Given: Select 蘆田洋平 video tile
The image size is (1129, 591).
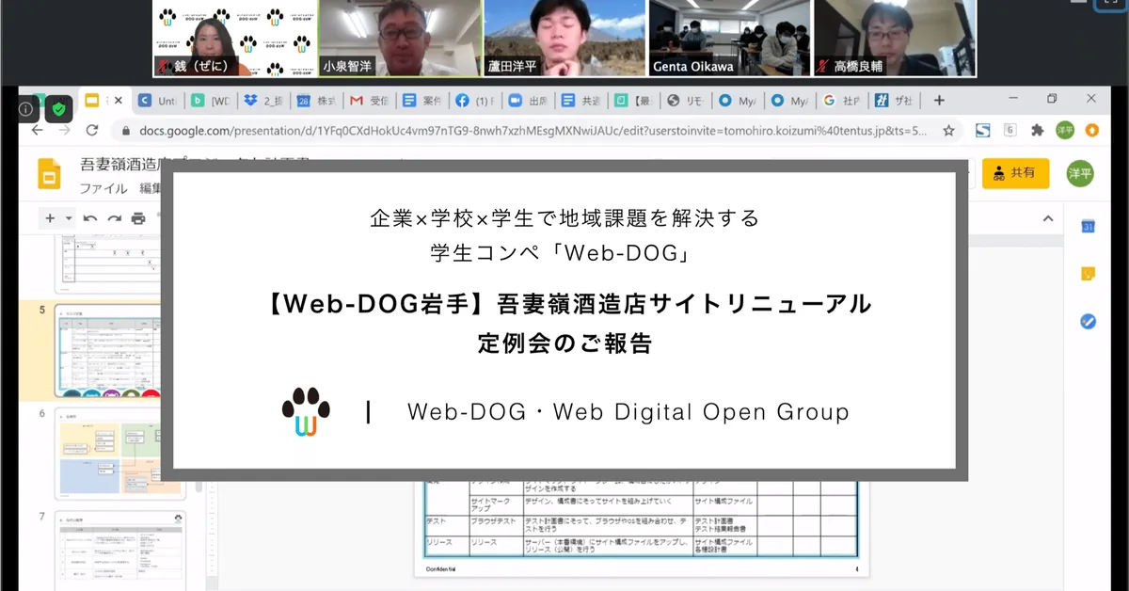Looking at the screenshot, I should click(x=564, y=38).
